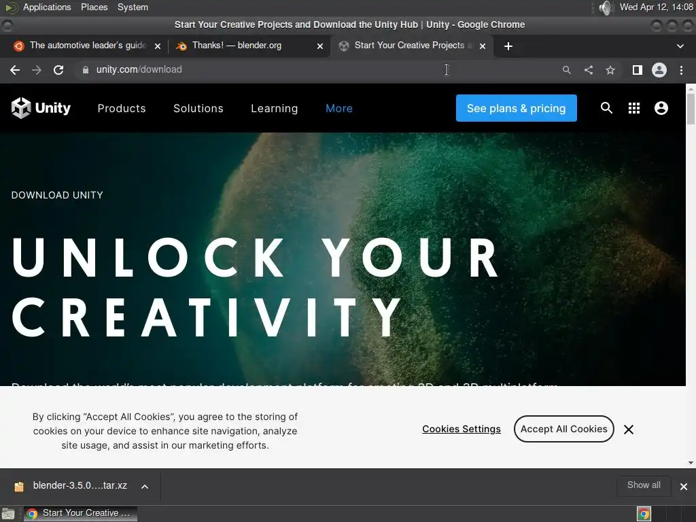Click the date and time clock
696x522 pixels.
click(x=656, y=7)
